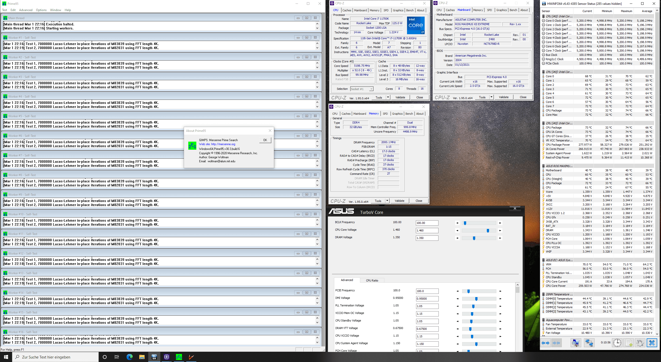Open mersenne.org web site link
Screen dimensions: 661x362
[223, 144]
